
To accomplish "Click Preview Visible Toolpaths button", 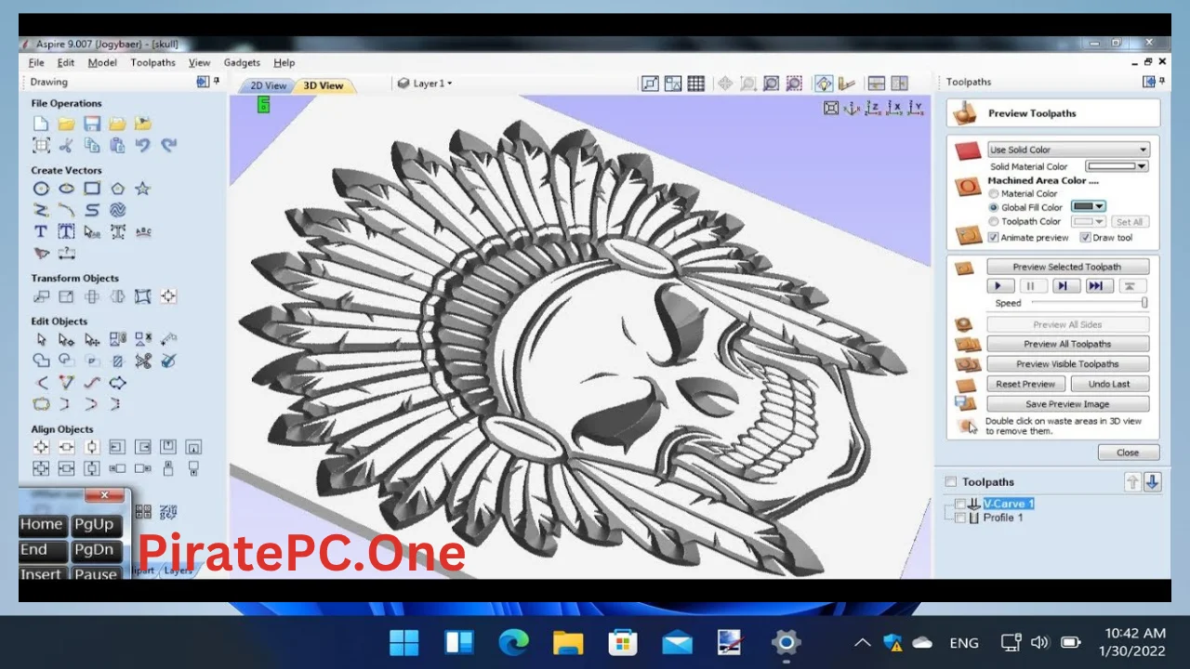I will coord(1067,364).
